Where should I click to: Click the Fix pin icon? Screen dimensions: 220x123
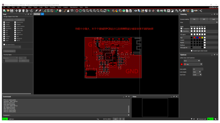point(36,11)
